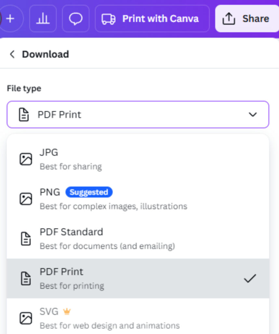Image resolution: width=279 pixels, height=334 pixels.
Task: Click the delivery truck icon beside Print with Canva
Action: pyautogui.click(x=109, y=19)
